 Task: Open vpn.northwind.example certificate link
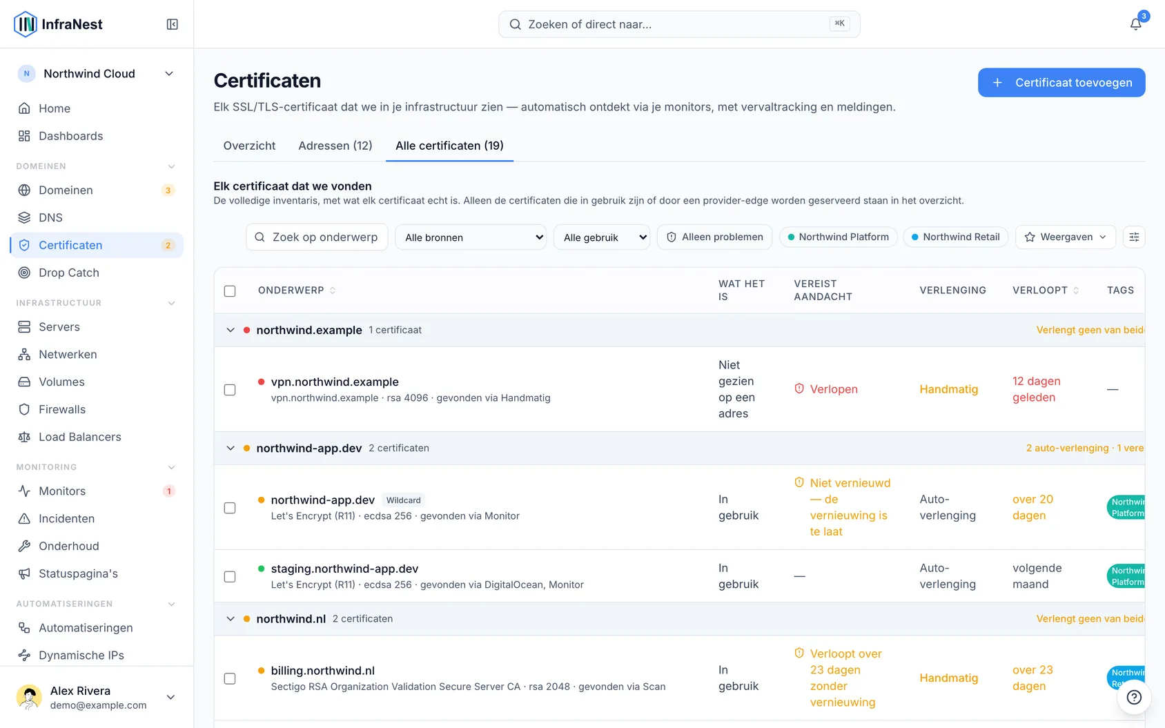[x=335, y=382]
